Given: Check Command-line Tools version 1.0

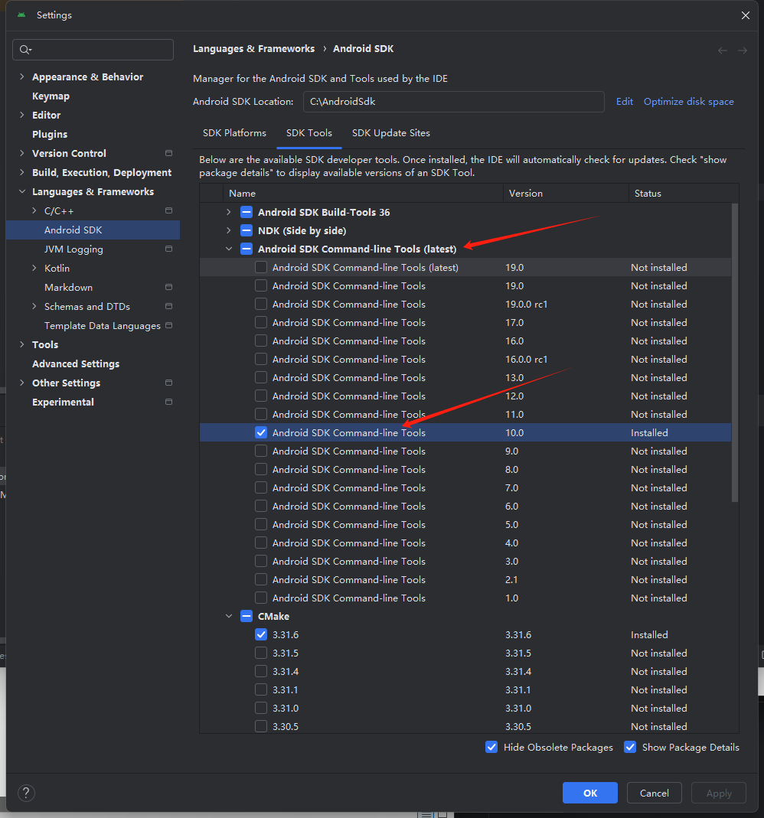Looking at the screenshot, I should coord(261,598).
